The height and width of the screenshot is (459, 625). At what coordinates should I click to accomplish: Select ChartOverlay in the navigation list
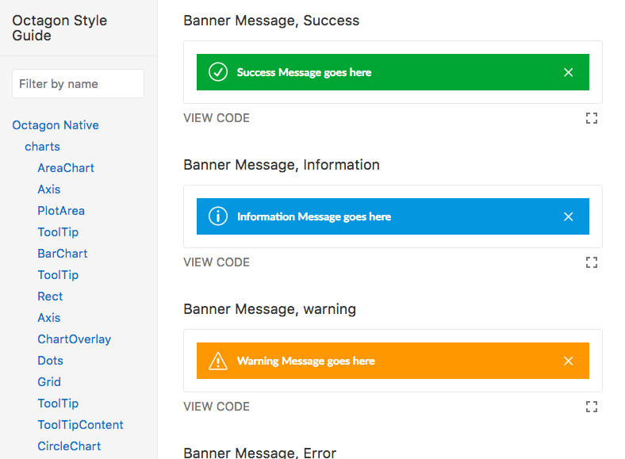75,339
